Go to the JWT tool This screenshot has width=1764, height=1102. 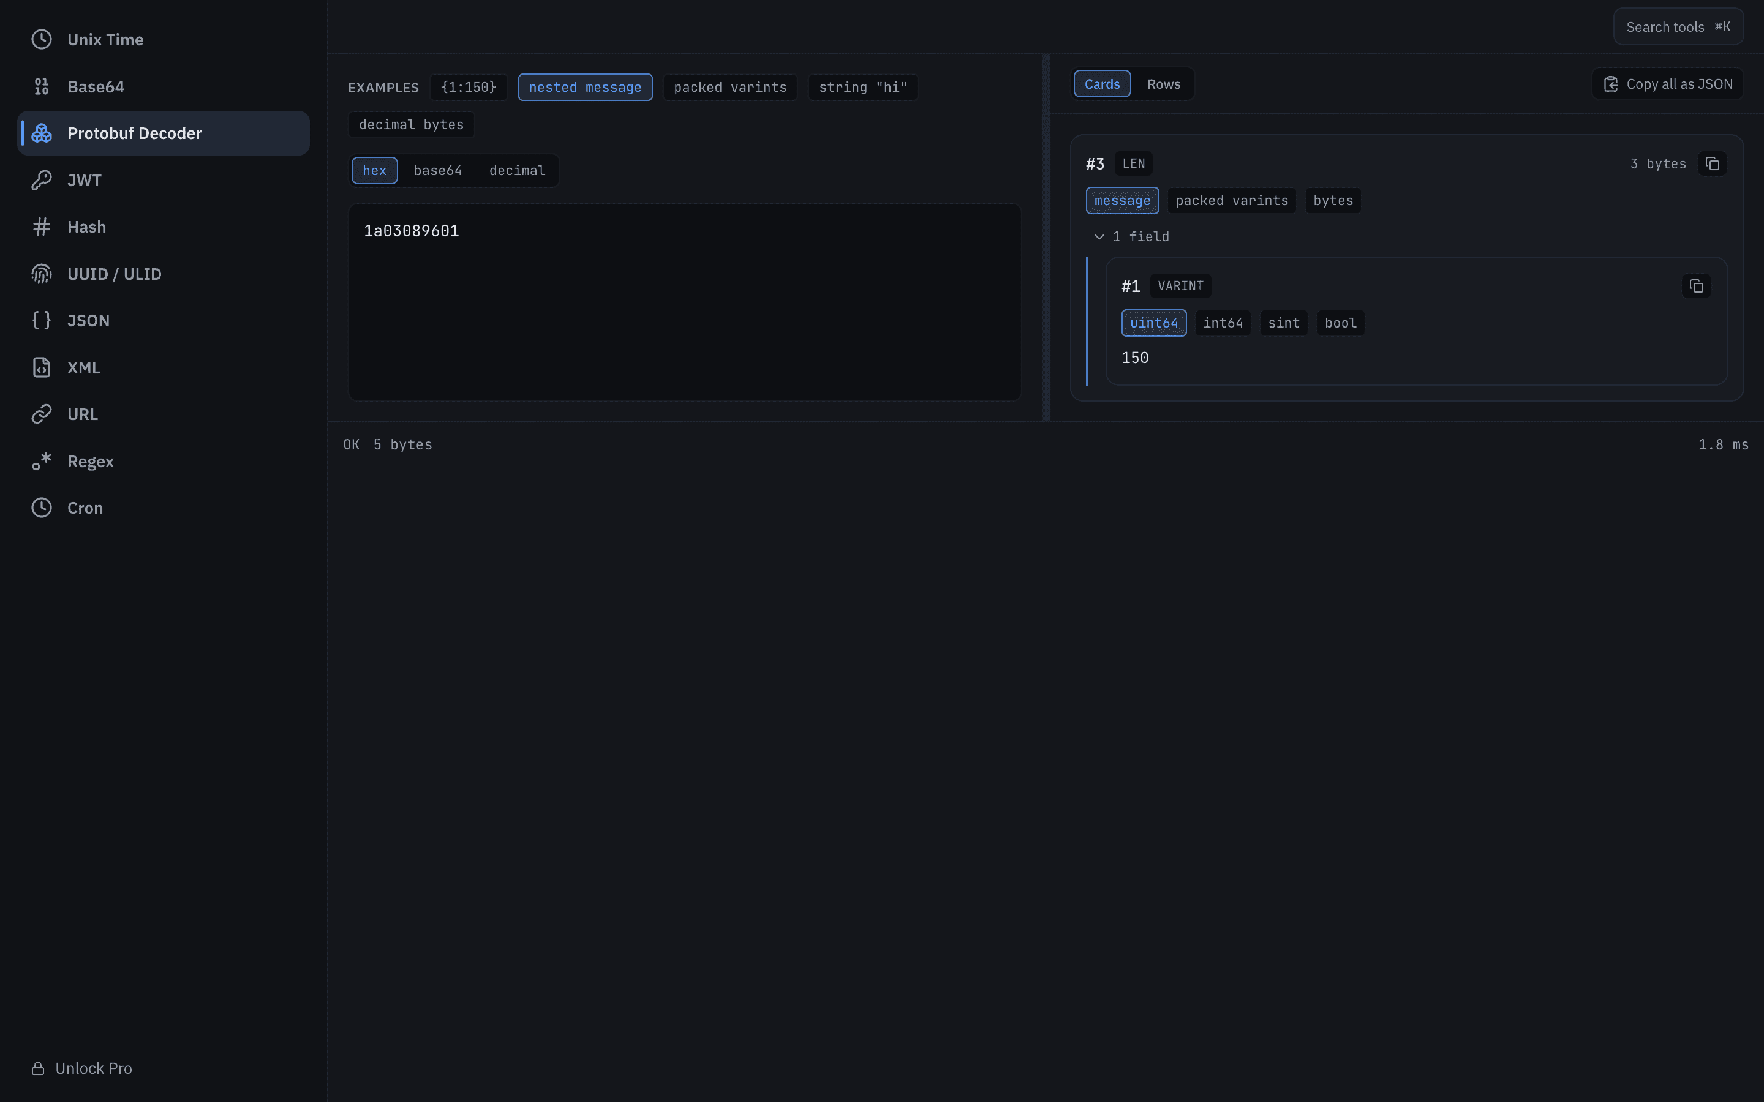[x=164, y=180]
